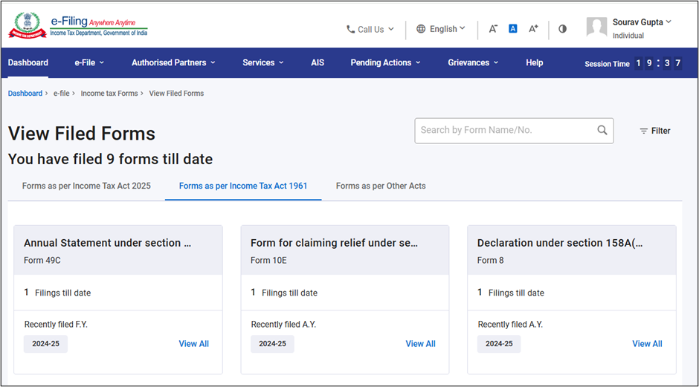Switch to Forms as per Other Acts tab

[x=381, y=186]
